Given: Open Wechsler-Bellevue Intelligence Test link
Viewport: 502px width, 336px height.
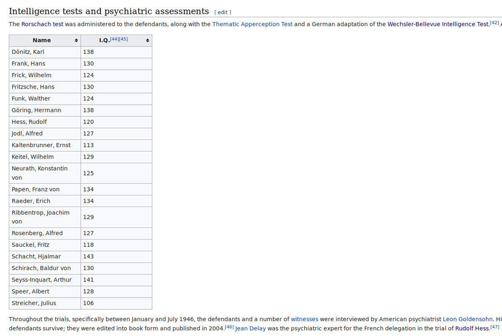Looking at the screenshot, I should tap(438, 24).
